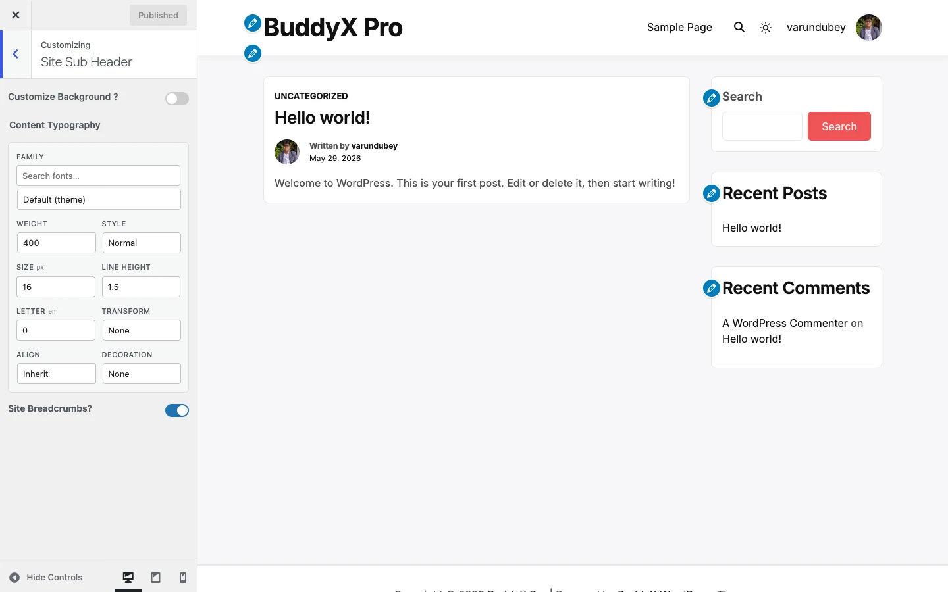Click the Site Sub Header section title

coord(86,62)
